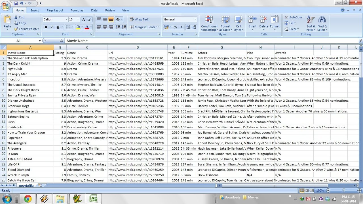Open Find & Select binoculars
363x204 pixels.
click(322, 24)
